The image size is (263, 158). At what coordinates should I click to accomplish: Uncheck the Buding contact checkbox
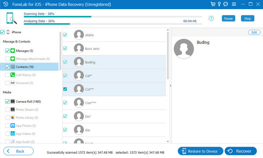pos(65,62)
